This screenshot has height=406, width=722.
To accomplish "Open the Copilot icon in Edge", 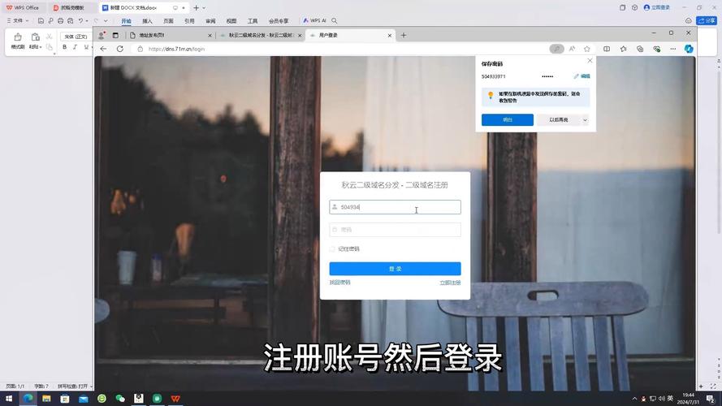I will [689, 49].
